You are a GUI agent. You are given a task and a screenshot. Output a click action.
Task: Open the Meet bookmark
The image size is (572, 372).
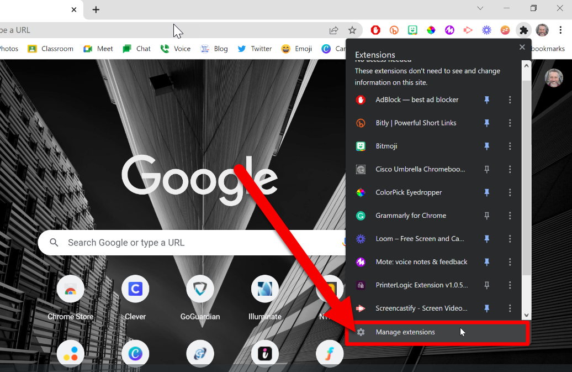pyautogui.click(x=98, y=49)
